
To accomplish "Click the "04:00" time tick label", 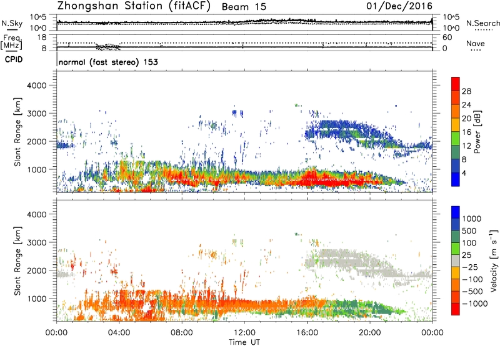I will 119,333.
